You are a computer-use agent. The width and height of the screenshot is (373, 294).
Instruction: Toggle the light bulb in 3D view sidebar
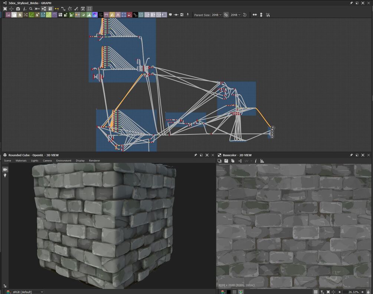(5, 176)
